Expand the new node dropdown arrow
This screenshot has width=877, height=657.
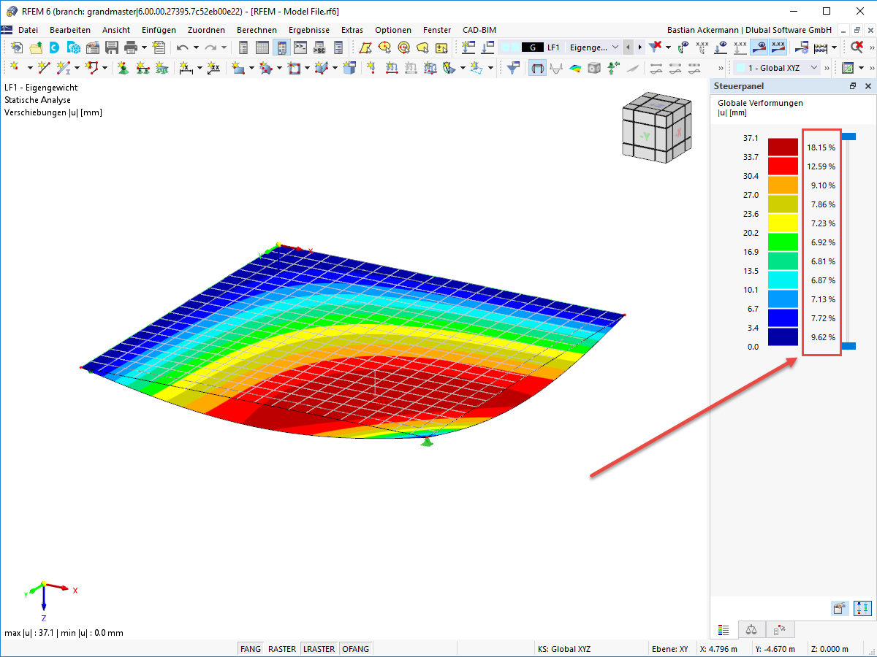tap(30, 68)
